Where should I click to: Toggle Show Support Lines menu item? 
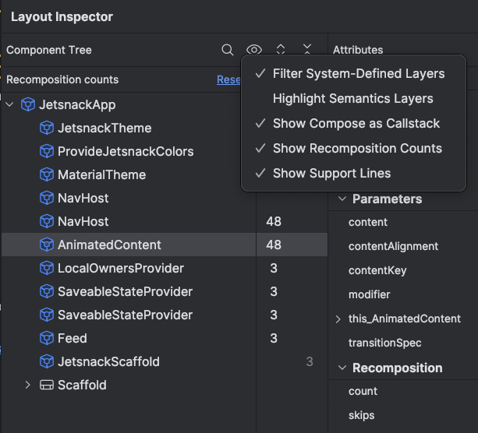click(x=331, y=173)
